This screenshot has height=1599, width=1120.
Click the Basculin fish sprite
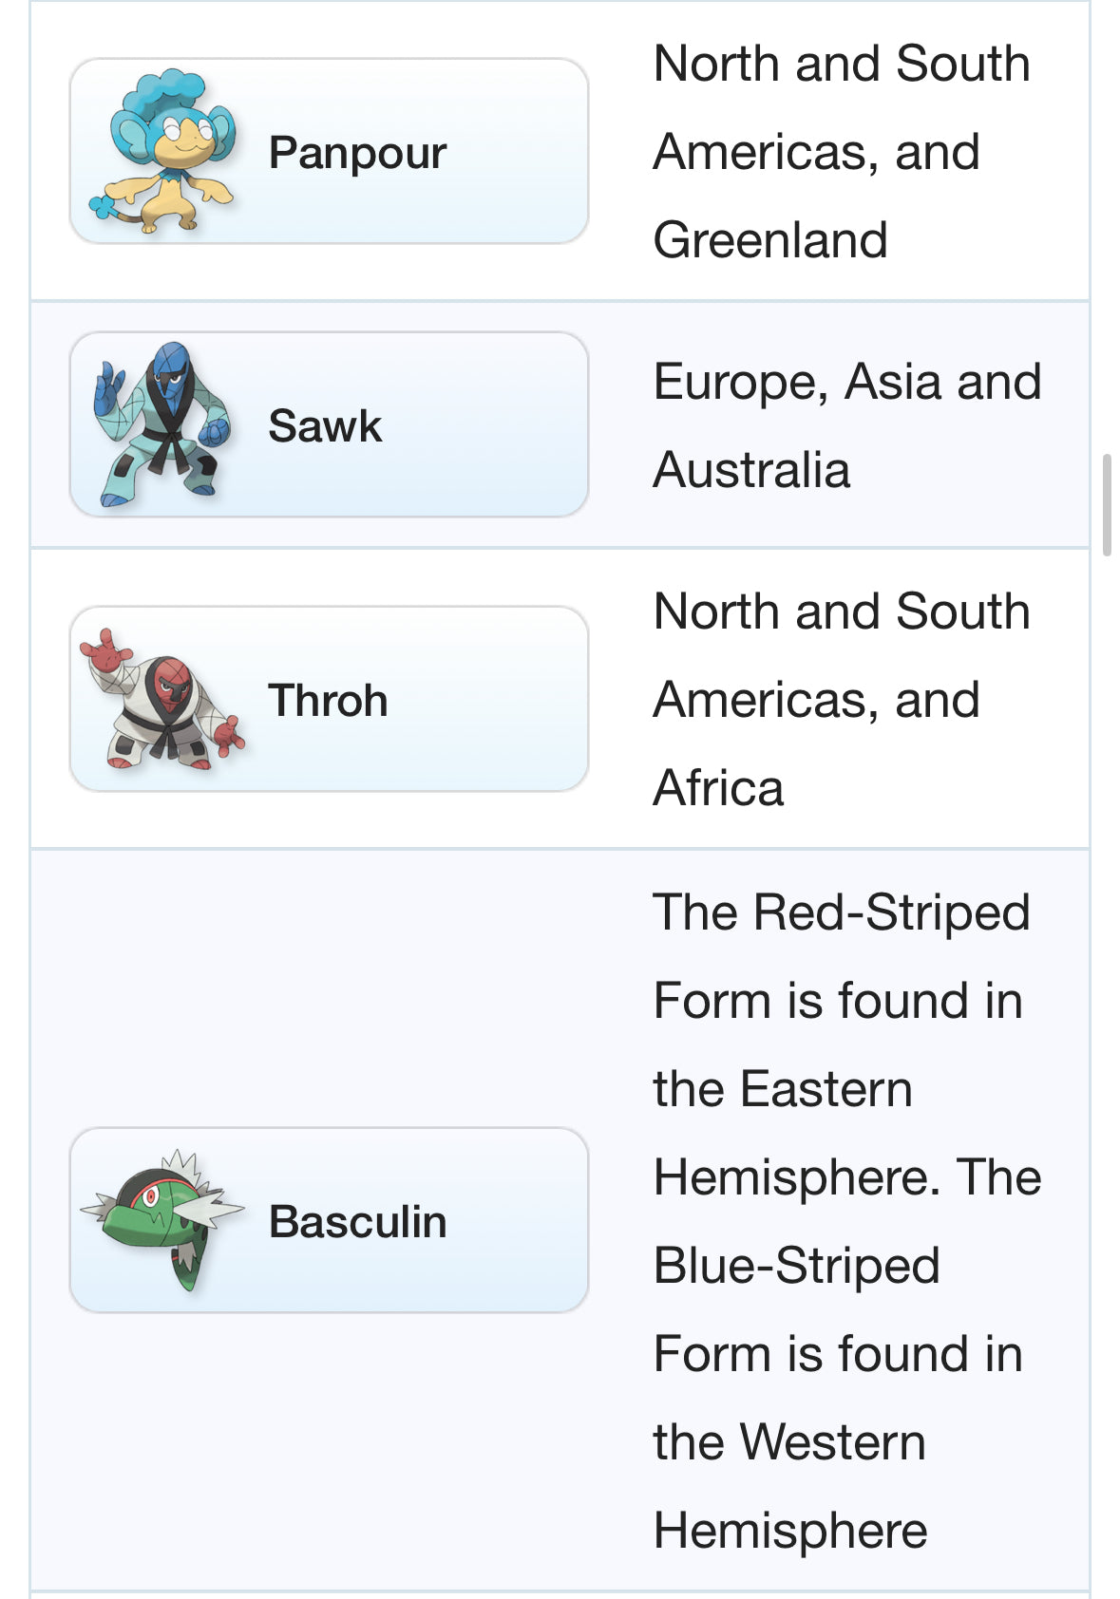click(x=162, y=1220)
